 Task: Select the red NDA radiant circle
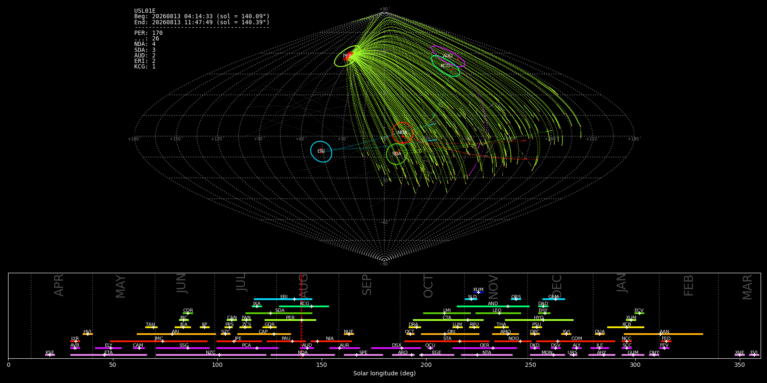click(x=403, y=133)
